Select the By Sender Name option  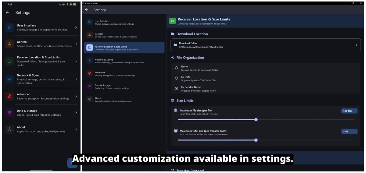pyautogui.click(x=176, y=88)
